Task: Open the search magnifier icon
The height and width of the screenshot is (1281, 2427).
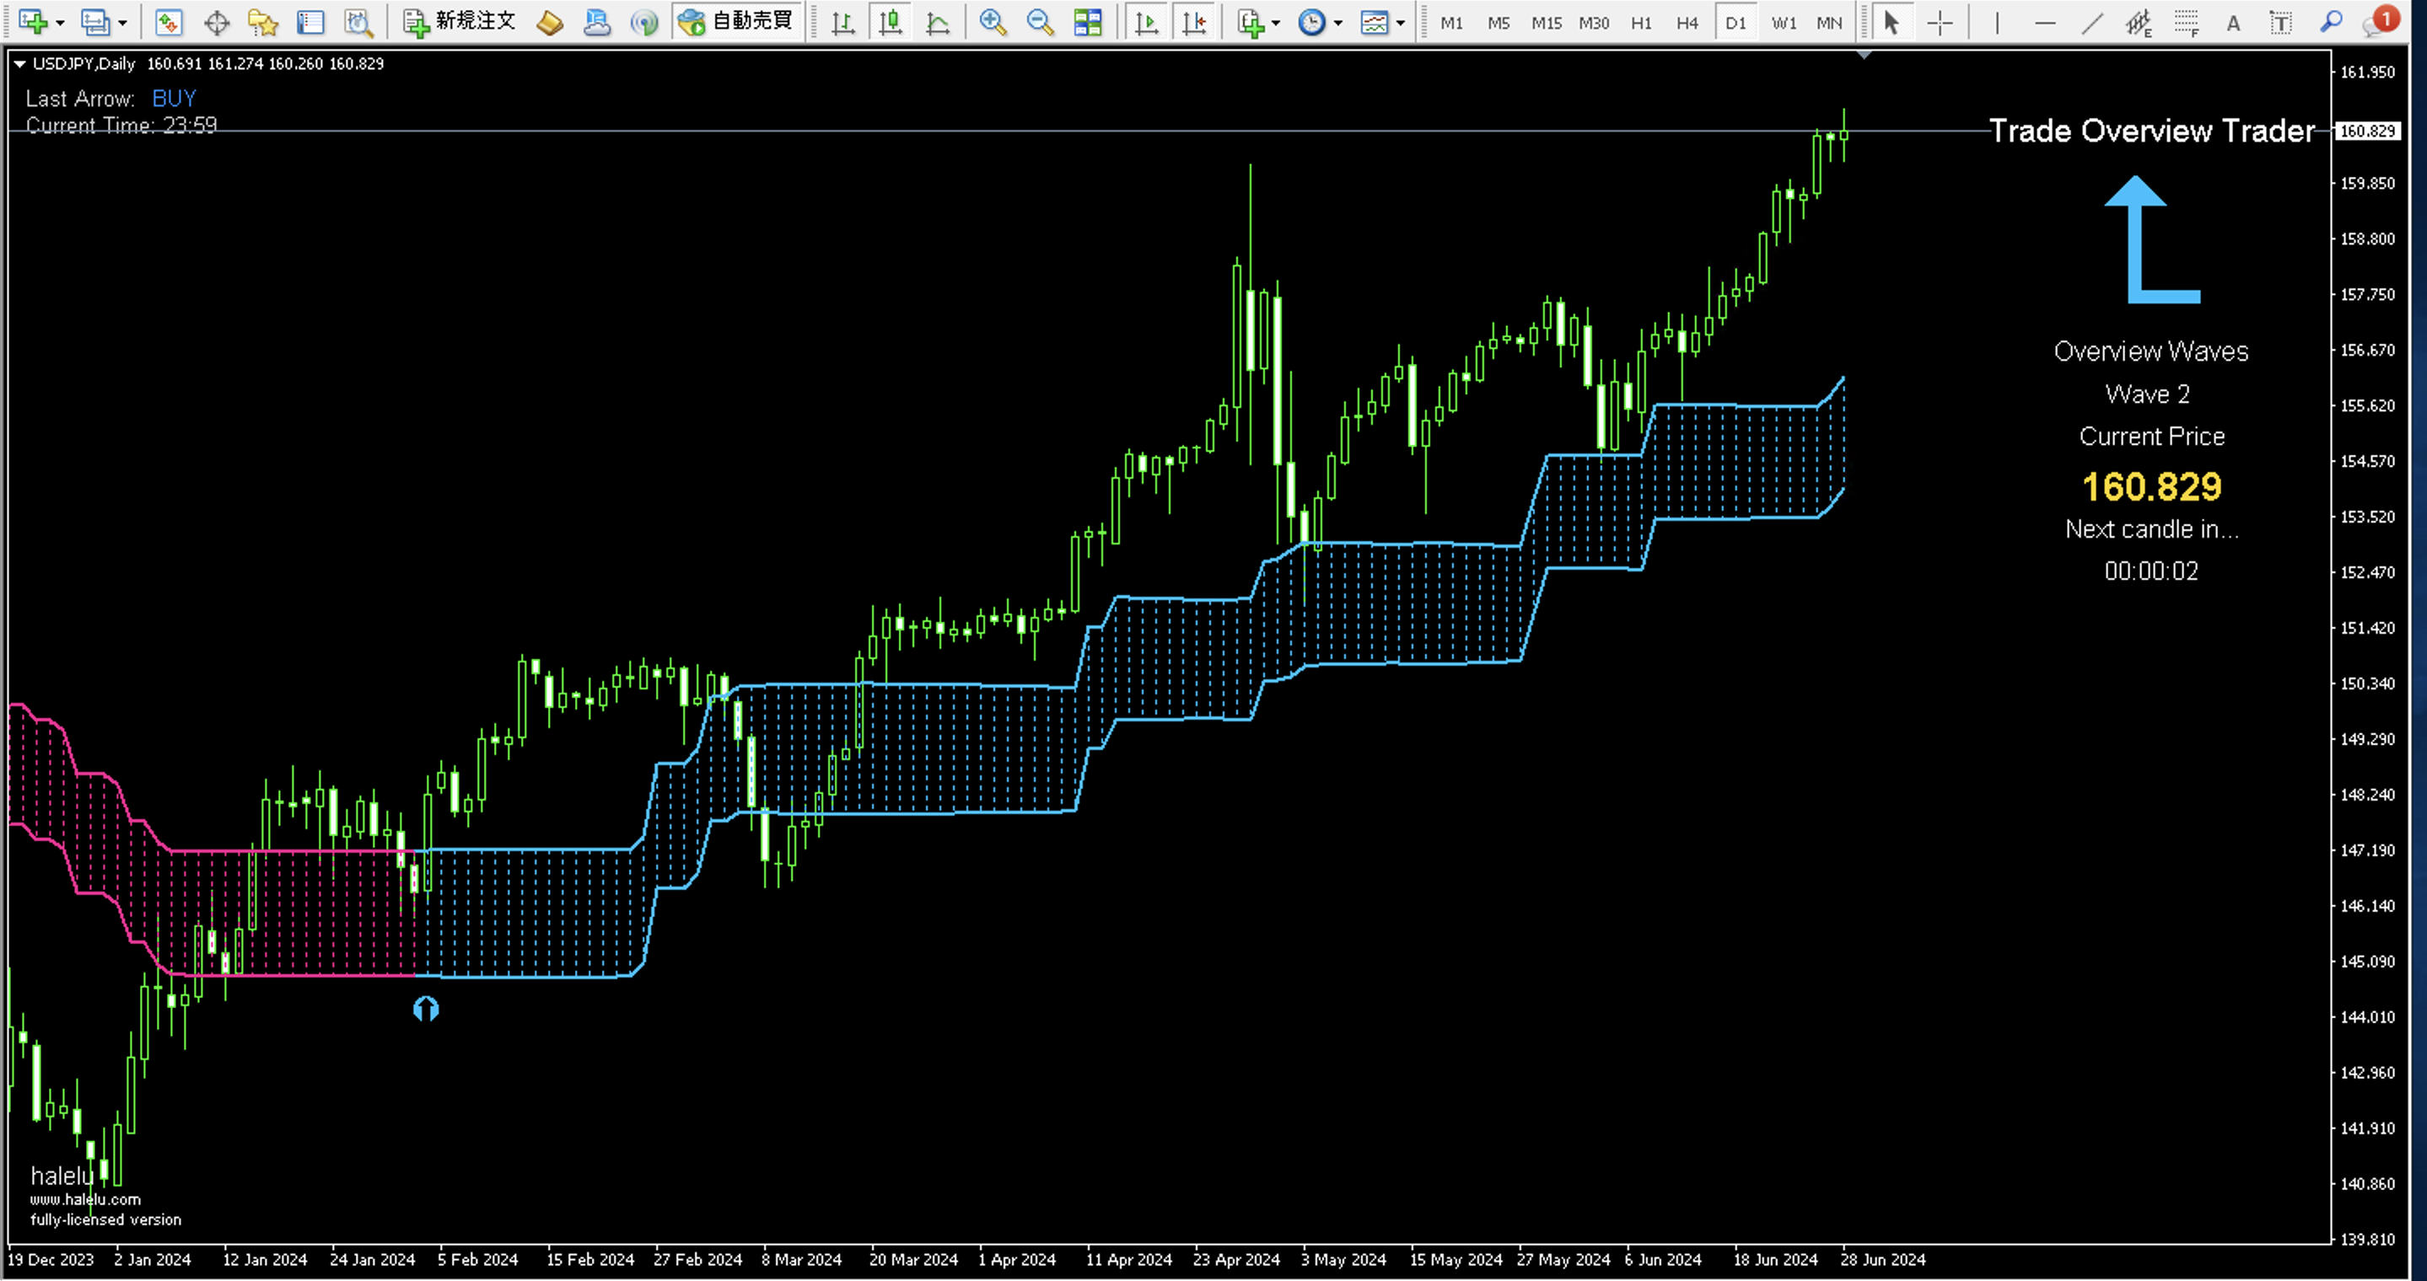Action: [2331, 23]
